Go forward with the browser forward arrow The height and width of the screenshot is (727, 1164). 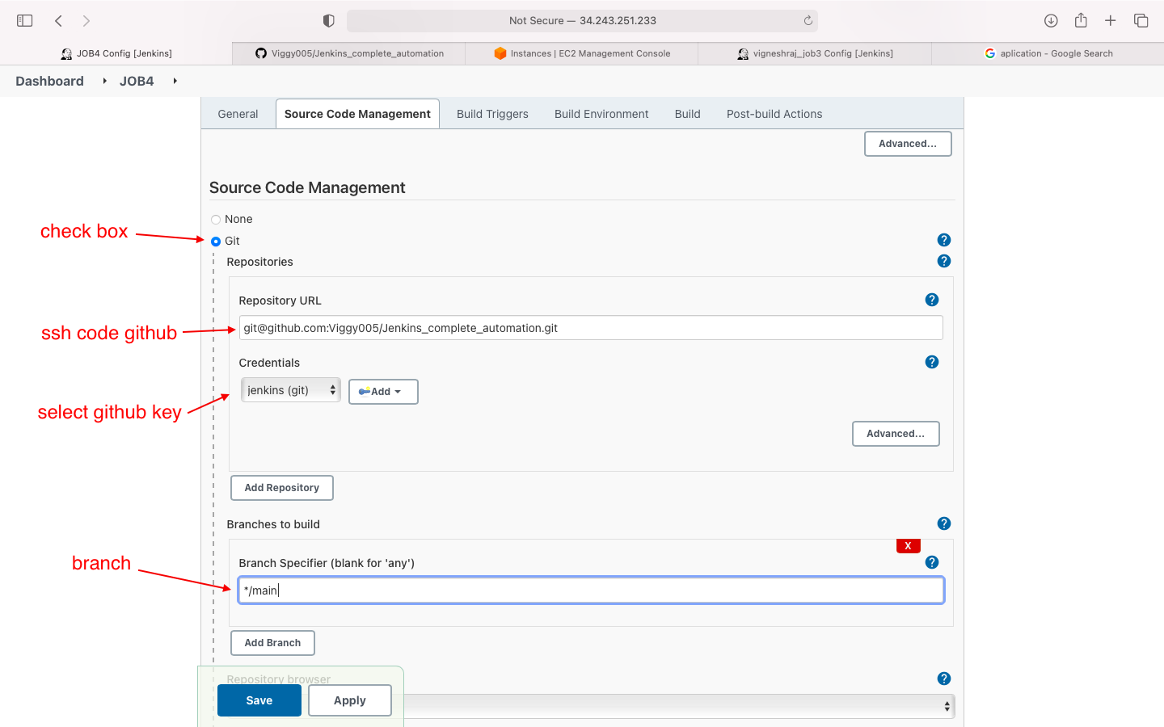coord(86,21)
